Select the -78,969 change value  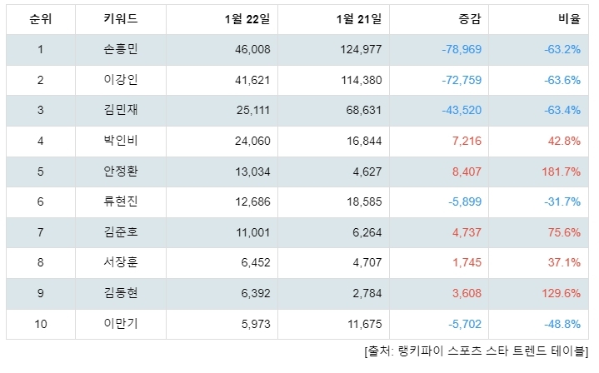(462, 49)
